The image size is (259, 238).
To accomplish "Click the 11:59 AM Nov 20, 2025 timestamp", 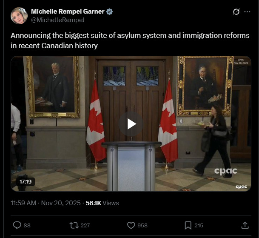I will (x=46, y=203).
